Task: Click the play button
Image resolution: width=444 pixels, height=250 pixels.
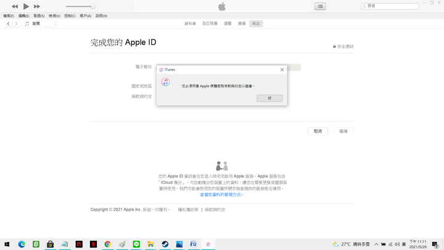Action: point(26,6)
